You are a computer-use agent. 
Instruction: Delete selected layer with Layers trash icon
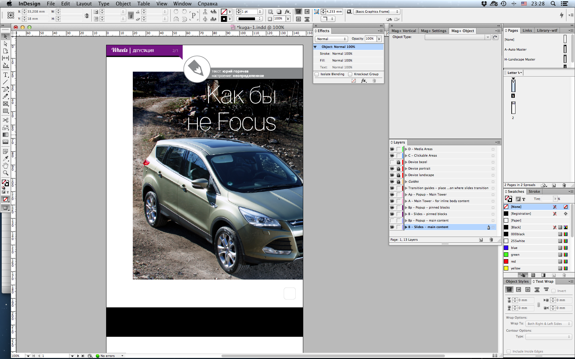pyautogui.click(x=491, y=240)
